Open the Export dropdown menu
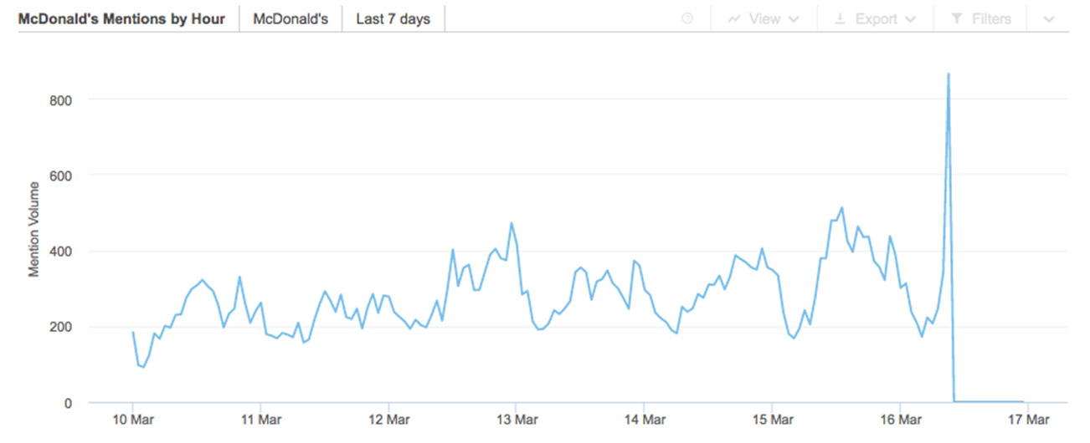The image size is (1090, 443). click(875, 18)
